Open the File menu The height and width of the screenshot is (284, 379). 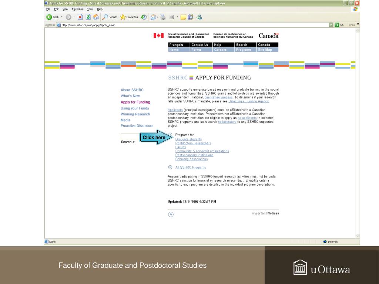point(48,9)
